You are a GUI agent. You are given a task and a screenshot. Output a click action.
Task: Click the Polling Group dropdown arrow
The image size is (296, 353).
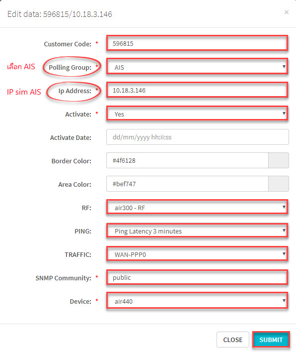(x=284, y=67)
